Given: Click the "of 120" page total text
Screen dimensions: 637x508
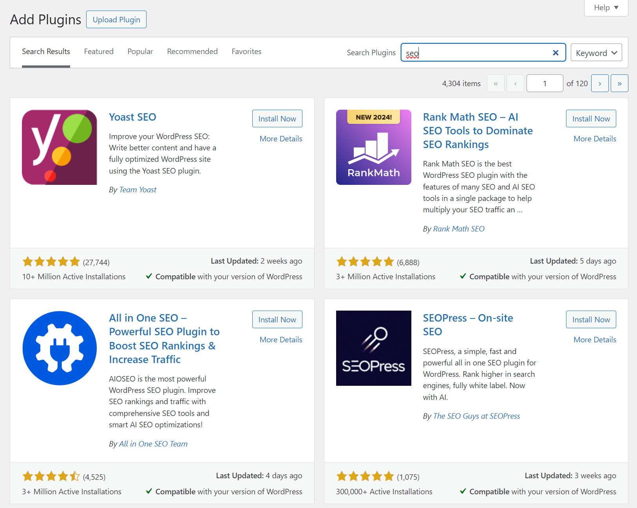Looking at the screenshot, I should pyautogui.click(x=577, y=83).
